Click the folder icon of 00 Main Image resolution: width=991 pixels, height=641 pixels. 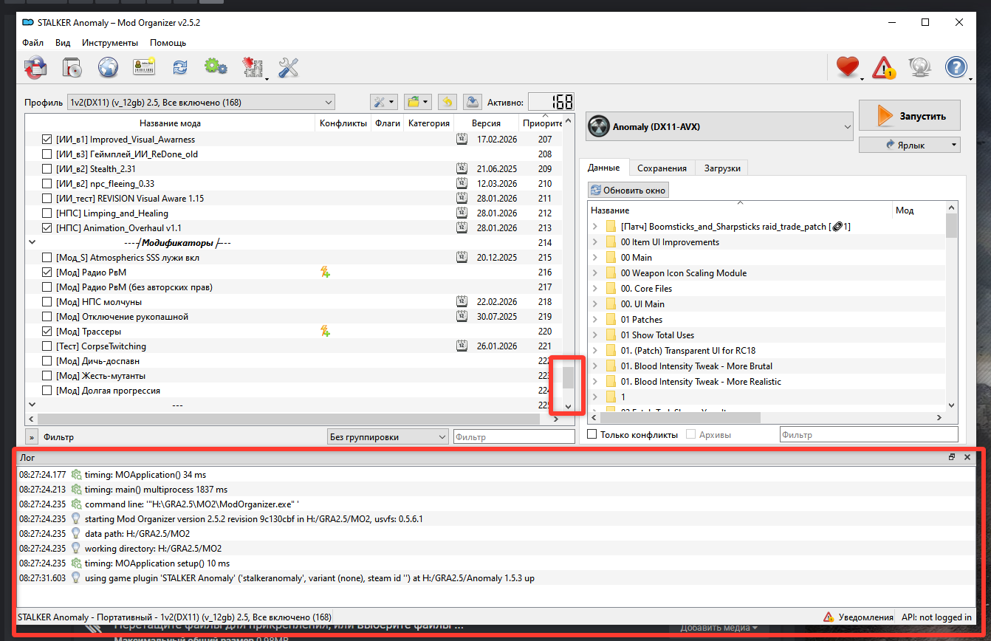[611, 258]
